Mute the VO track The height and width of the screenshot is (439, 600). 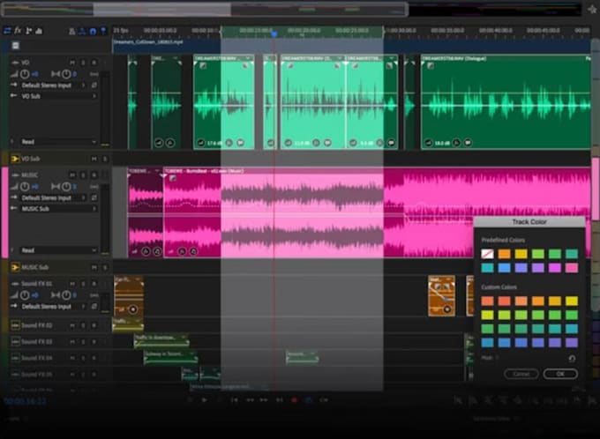coord(72,63)
